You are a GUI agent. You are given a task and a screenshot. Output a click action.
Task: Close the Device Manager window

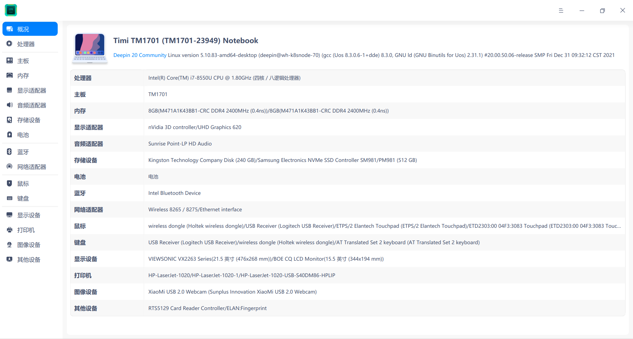pyautogui.click(x=622, y=11)
